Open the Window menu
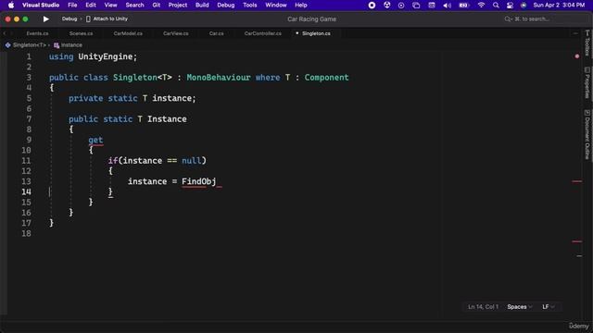The height and width of the screenshot is (333, 593). (x=276, y=5)
